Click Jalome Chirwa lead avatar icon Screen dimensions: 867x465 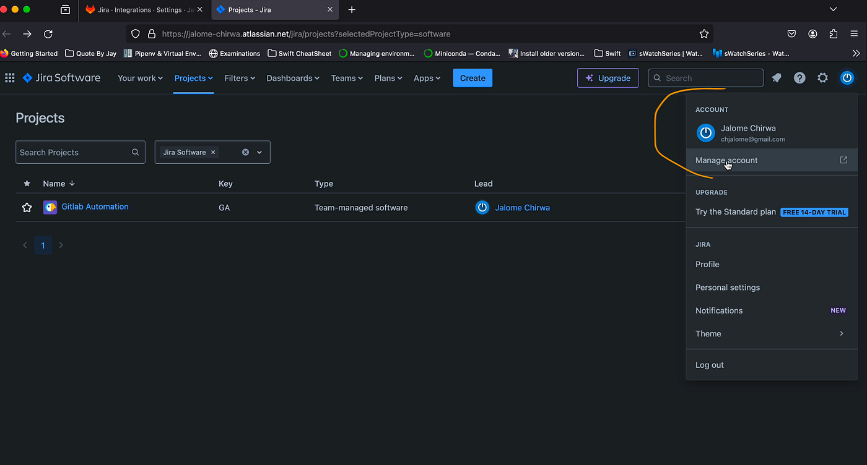(x=482, y=208)
